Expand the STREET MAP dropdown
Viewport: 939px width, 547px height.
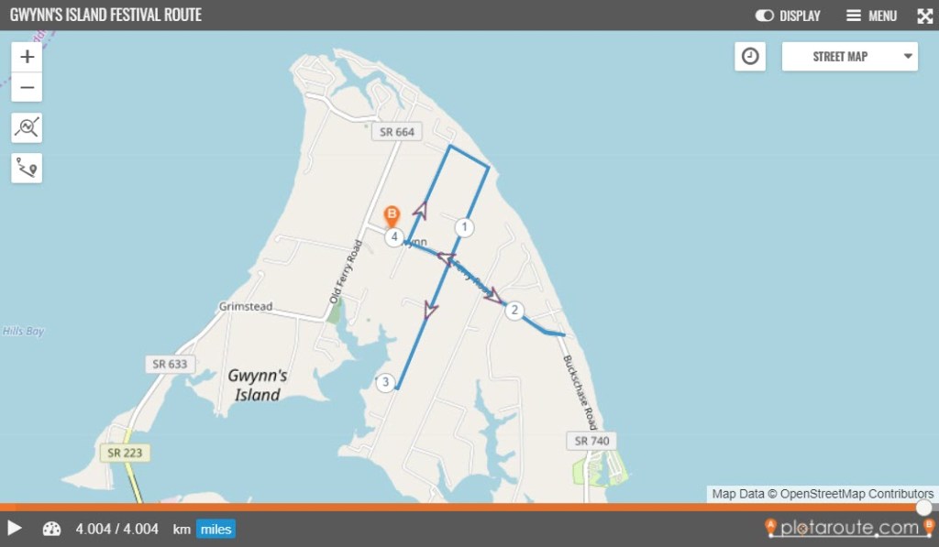point(849,56)
